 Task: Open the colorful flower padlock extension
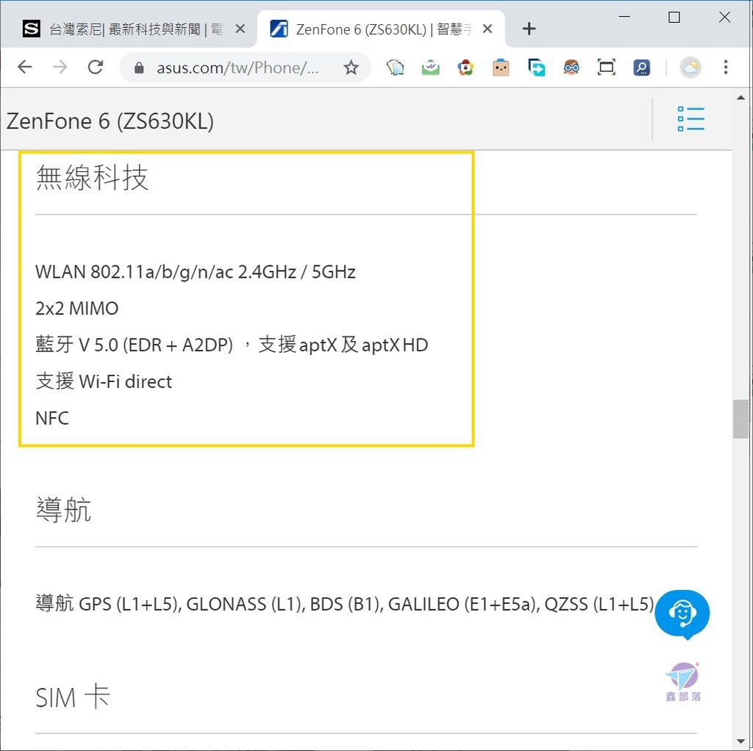(465, 68)
